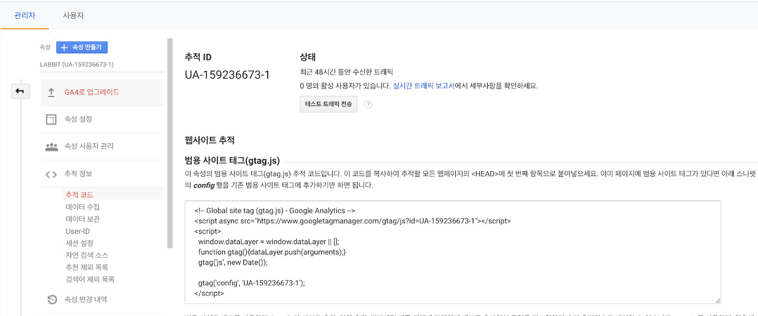The image size is (758, 316).
Task: Open the 실시간 트래픽 보고서 link
Action: (x=423, y=86)
